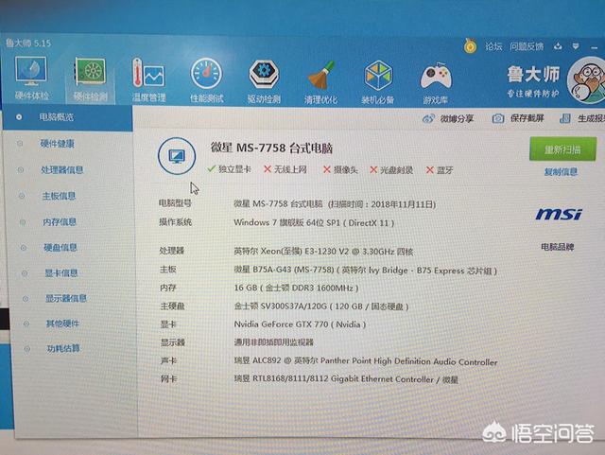Click 复制信息 copy info link
605x455 pixels.
(561, 171)
